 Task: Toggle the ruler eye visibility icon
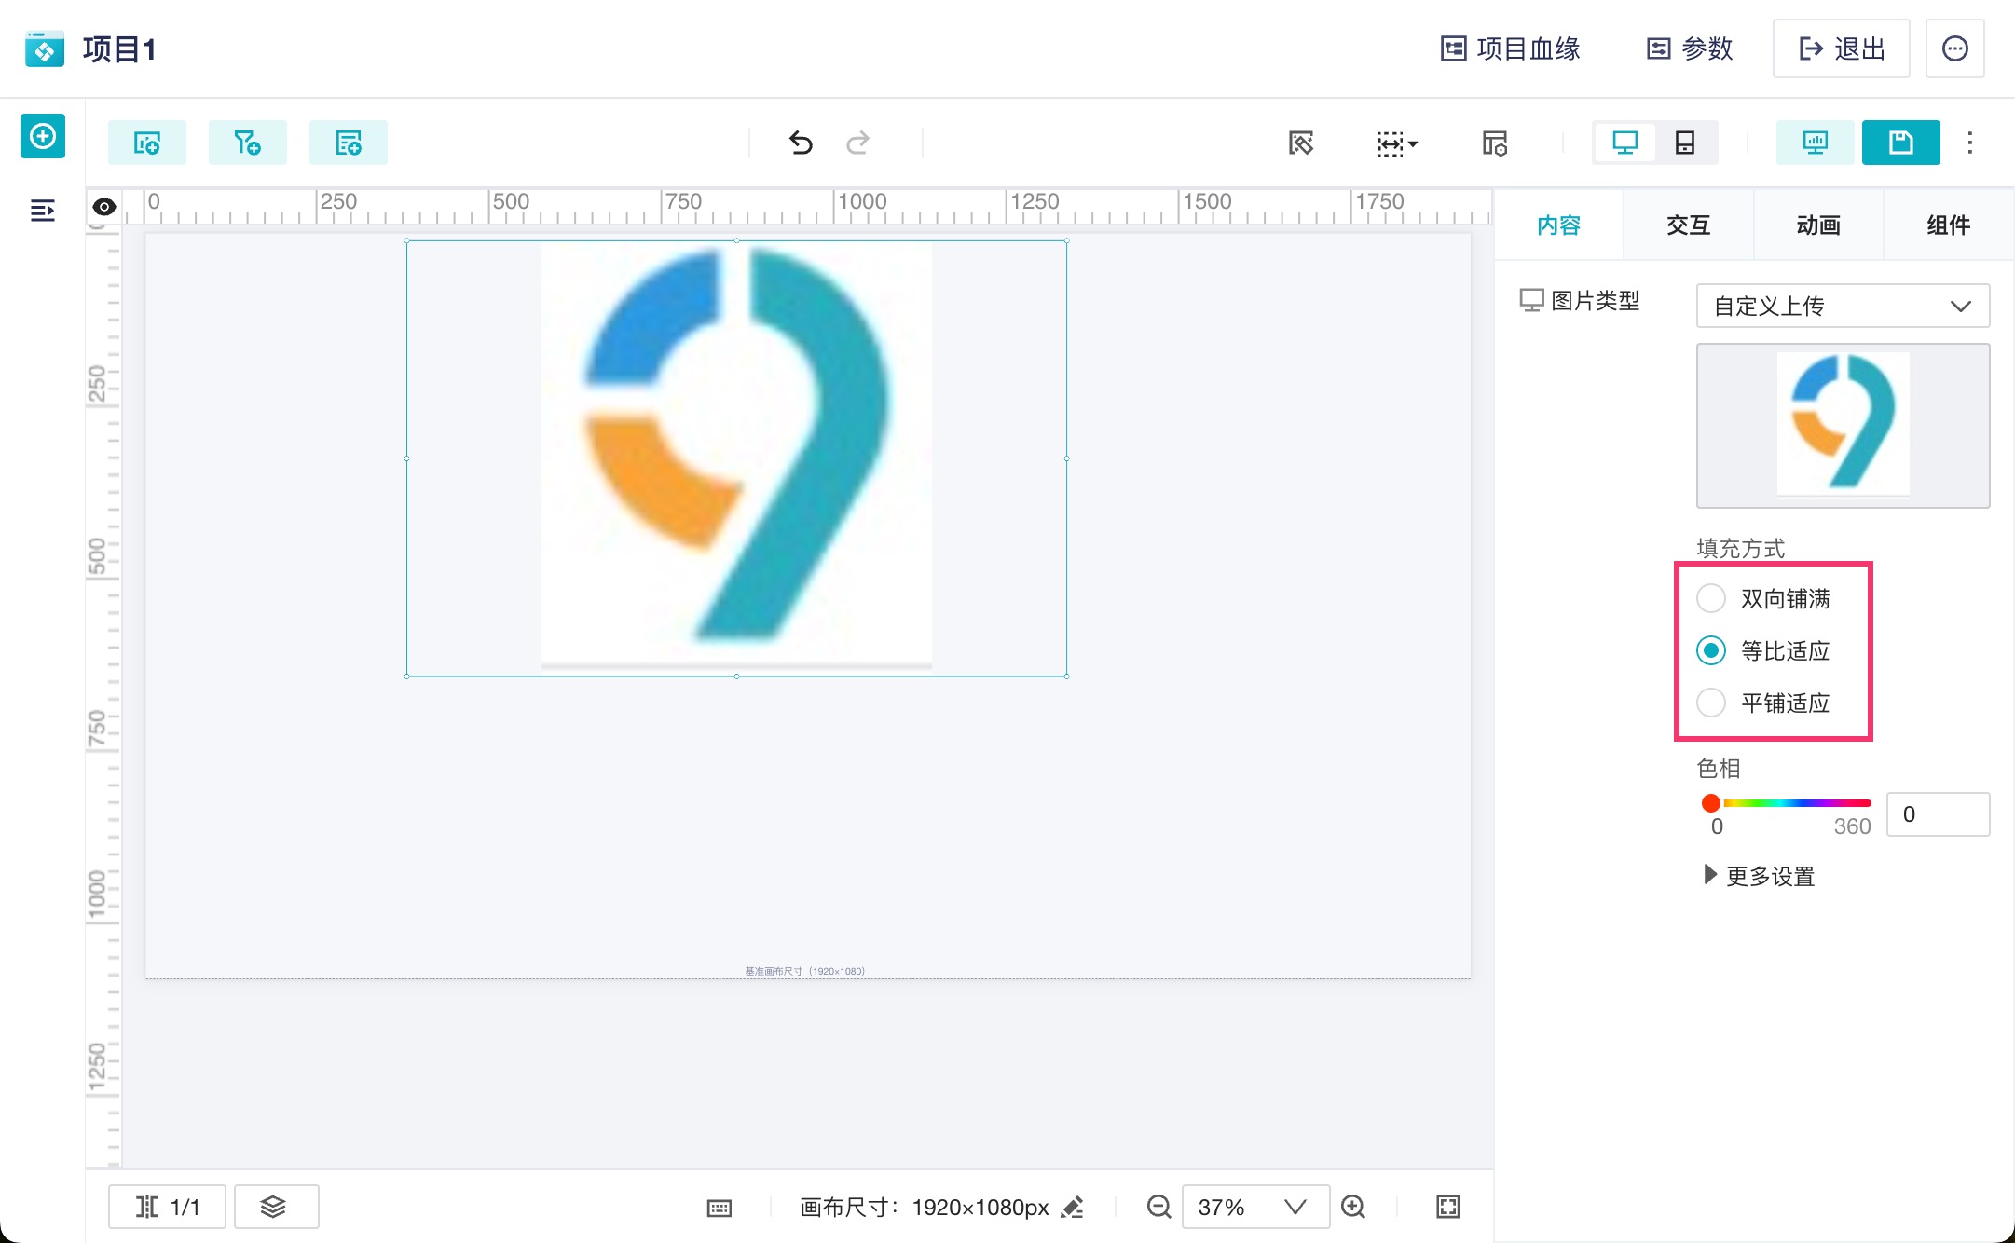point(104,207)
